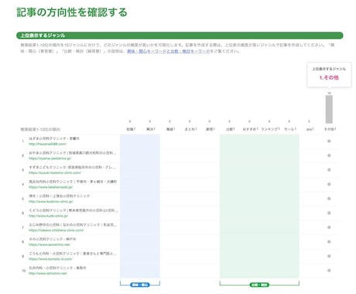Open なかの小児科クリニック result title

pyautogui.click(x=73, y=225)
